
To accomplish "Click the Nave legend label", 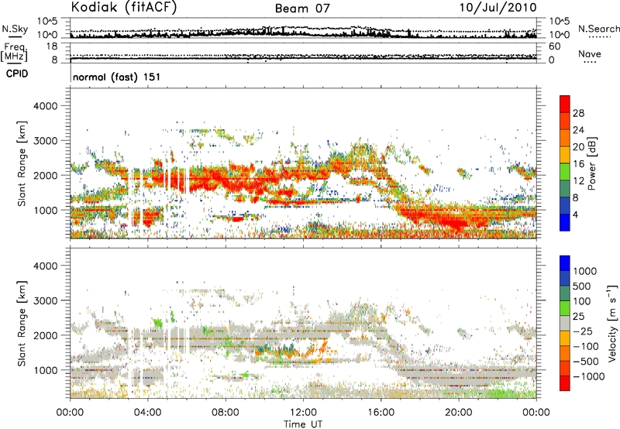I will (x=590, y=53).
